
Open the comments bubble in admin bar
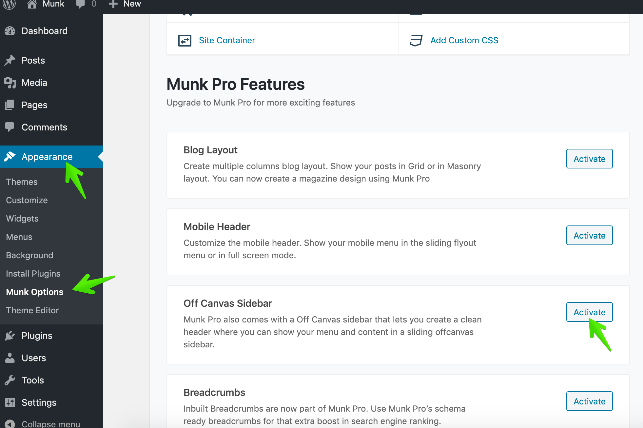click(80, 4)
